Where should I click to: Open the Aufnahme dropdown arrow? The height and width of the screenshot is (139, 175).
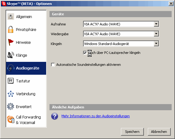tap(156, 24)
